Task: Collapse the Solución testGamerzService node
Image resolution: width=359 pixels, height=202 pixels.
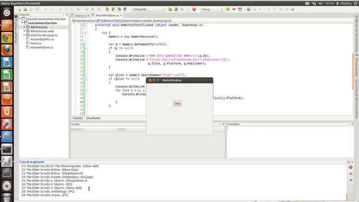Action: pyautogui.click(x=20, y=19)
